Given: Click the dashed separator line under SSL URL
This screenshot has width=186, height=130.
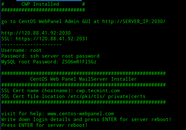Looking at the screenshot, I should click(x=31, y=45).
